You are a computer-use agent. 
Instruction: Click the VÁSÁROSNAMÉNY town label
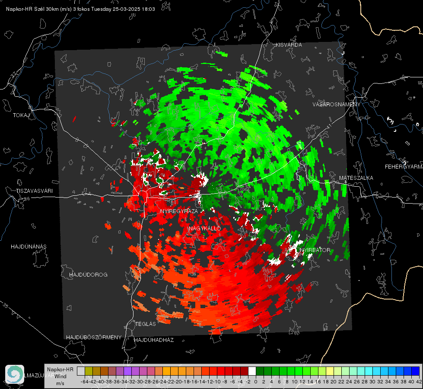click(337, 104)
